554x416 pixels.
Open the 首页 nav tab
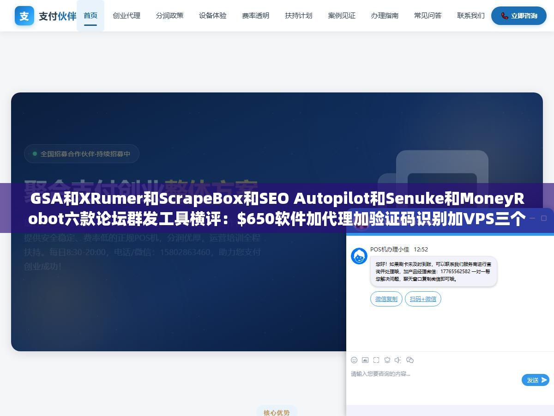[x=90, y=15]
